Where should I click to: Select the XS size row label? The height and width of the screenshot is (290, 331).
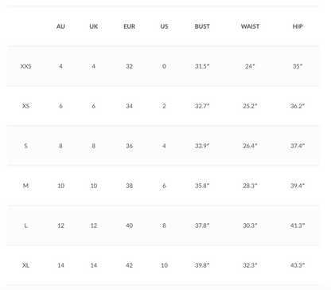click(25, 106)
